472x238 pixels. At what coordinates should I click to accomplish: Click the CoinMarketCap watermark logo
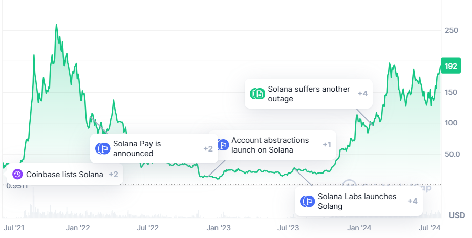coord(349,184)
